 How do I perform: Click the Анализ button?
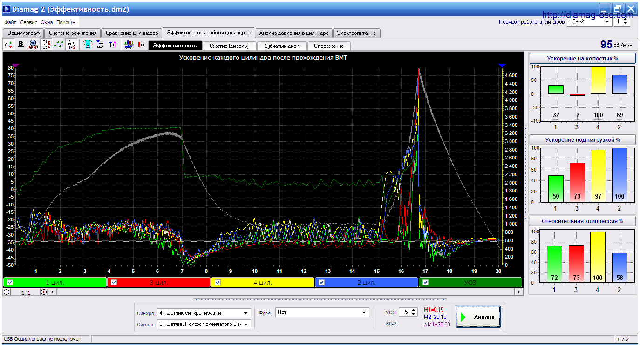478,317
